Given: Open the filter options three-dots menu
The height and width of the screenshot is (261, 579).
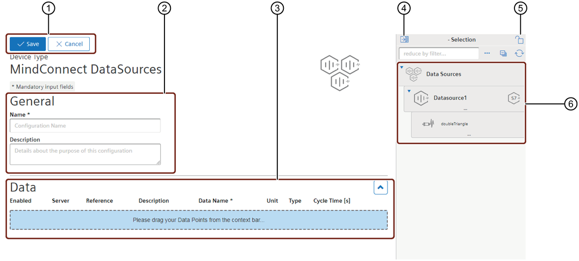Looking at the screenshot, I should coord(487,54).
